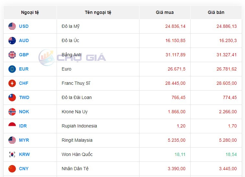Click the Taiwan flag icon
The height and width of the screenshot is (177, 245).
coord(12,97)
